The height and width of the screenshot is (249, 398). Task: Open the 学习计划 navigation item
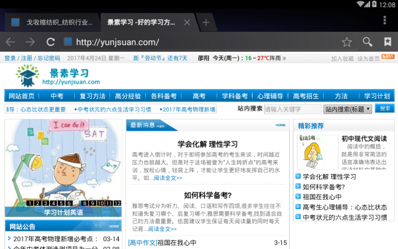click(377, 96)
